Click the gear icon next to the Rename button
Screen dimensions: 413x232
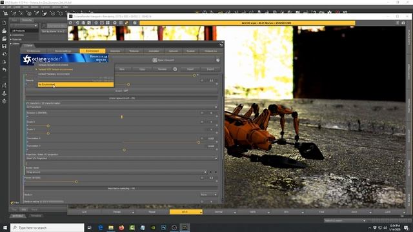175,69
